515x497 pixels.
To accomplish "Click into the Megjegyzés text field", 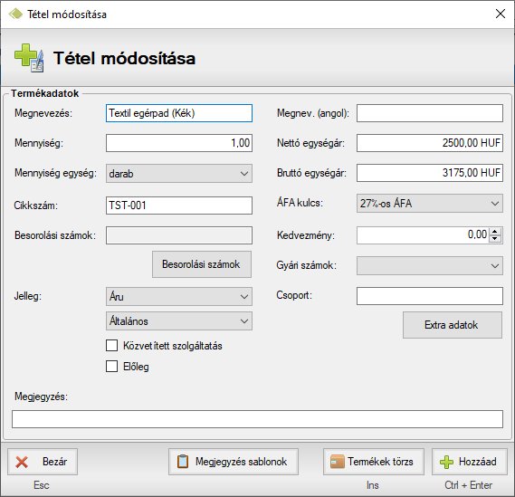I will point(257,419).
